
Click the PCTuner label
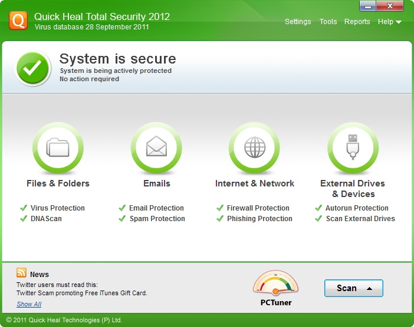click(x=276, y=302)
